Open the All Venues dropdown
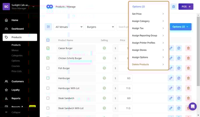The image size is (200, 117). (x=69, y=27)
